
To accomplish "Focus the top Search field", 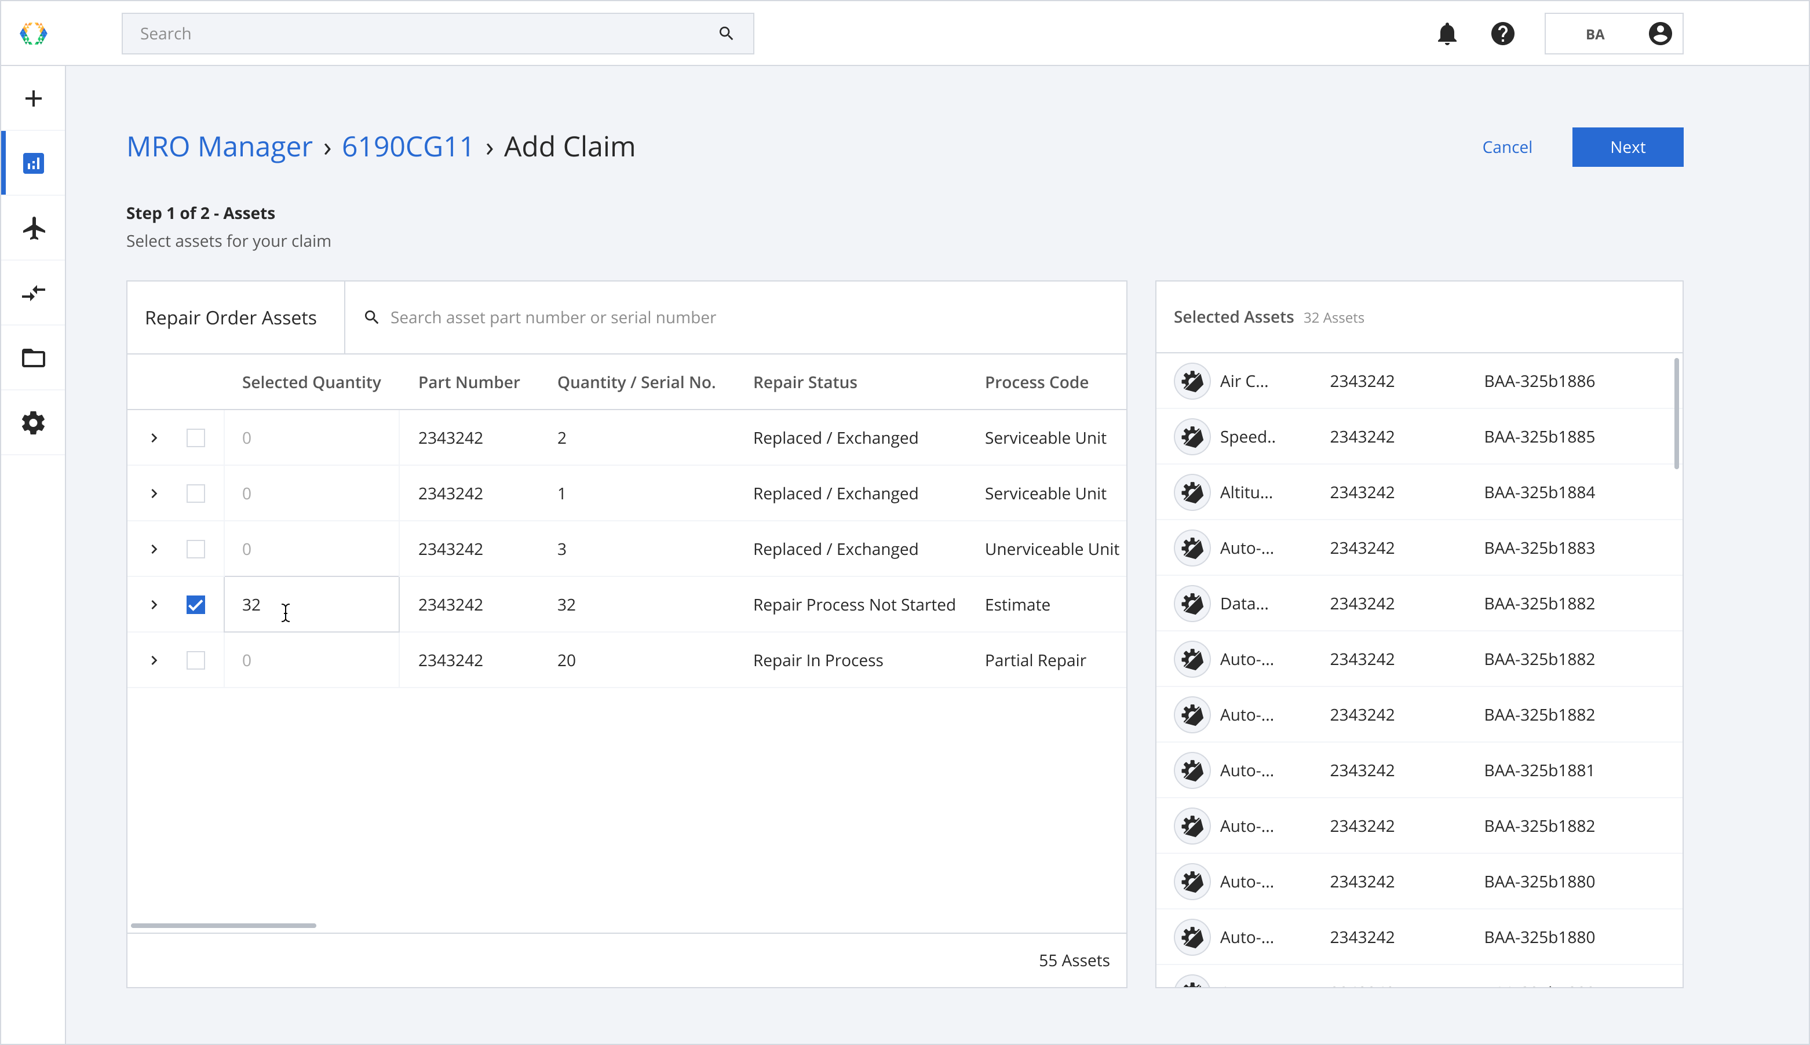I will tap(437, 34).
